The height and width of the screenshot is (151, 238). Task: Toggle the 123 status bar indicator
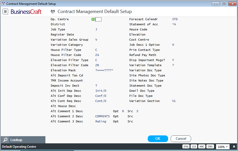194,147
